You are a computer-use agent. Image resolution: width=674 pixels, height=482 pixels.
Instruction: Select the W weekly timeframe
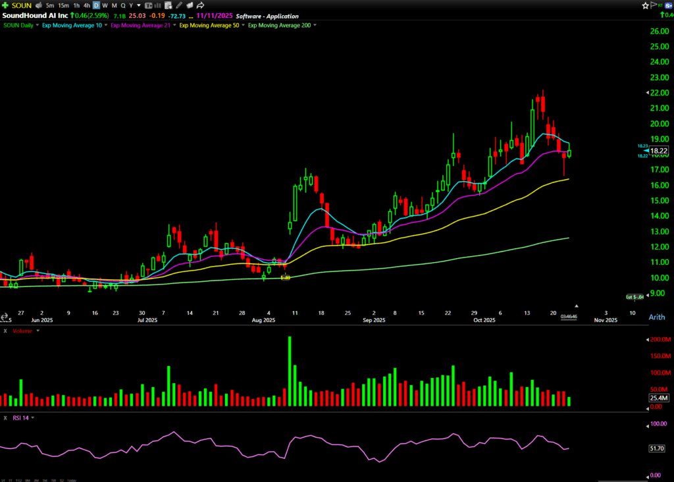pyautogui.click(x=105, y=5)
